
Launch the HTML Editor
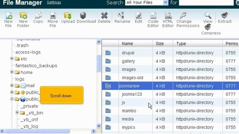(x=168, y=16)
